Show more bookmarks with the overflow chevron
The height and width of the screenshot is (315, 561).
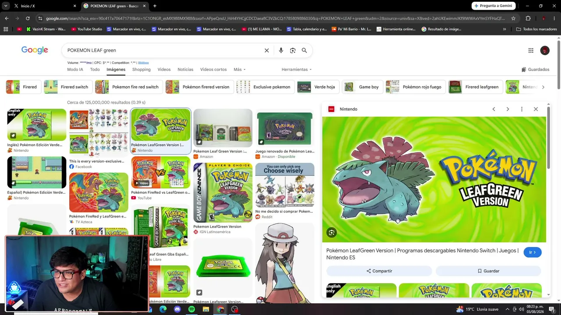tap(504, 29)
